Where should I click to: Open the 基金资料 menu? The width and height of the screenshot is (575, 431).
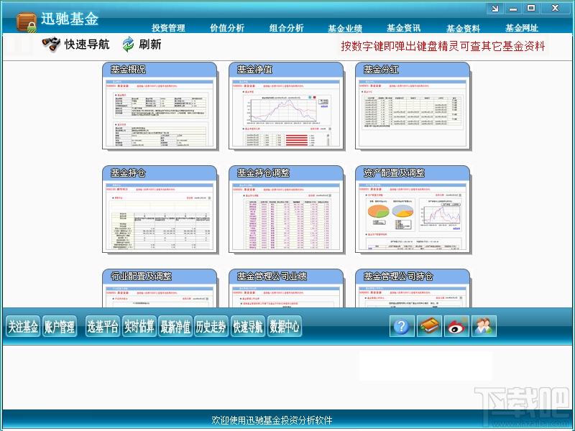click(463, 28)
